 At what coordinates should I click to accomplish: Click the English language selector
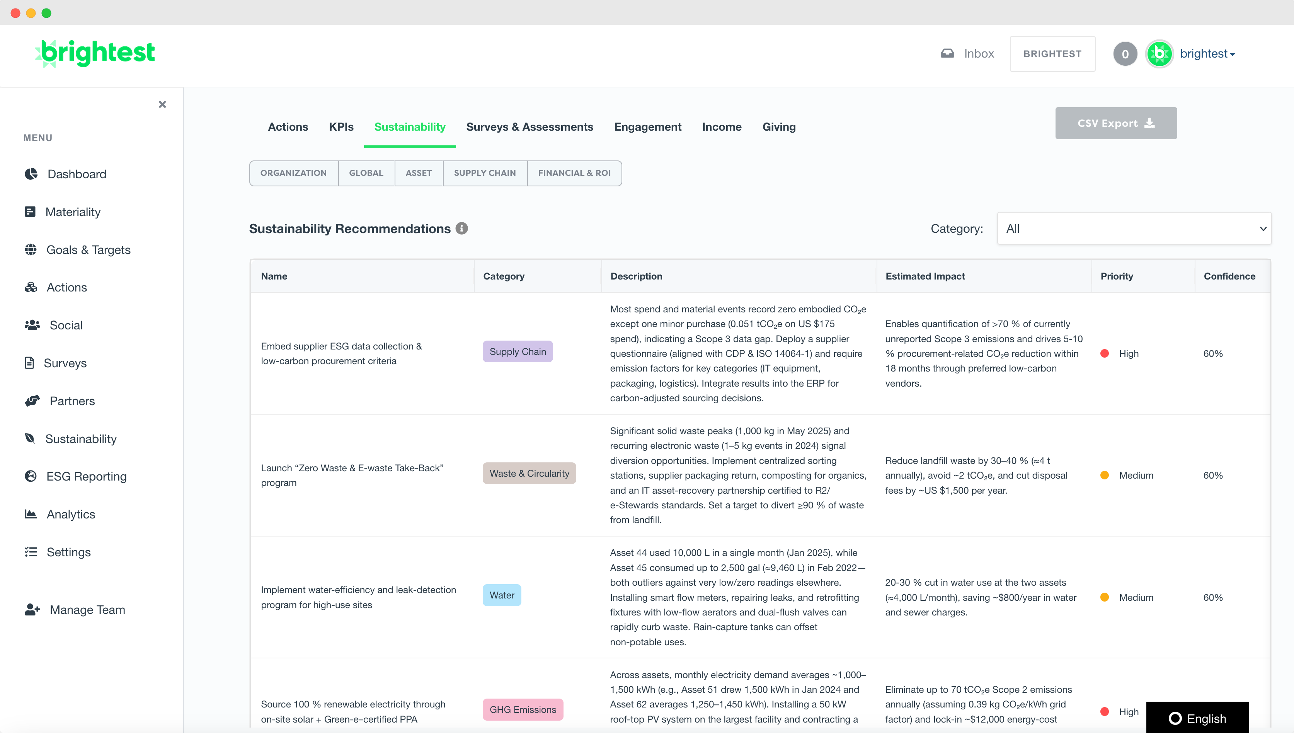pos(1197,718)
